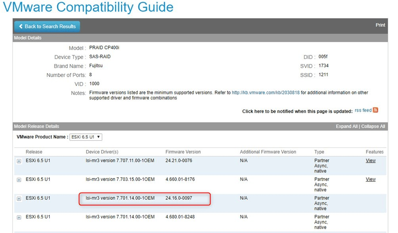Click the Model Release Details section title

36,126
